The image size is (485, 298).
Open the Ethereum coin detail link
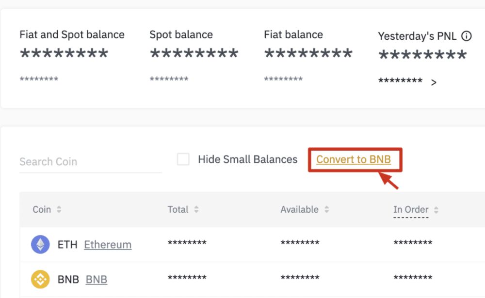click(107, 244)
